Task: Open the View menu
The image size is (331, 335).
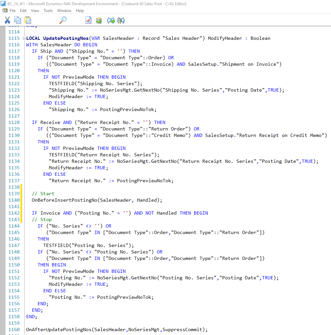Action: (x=35, y=10)
